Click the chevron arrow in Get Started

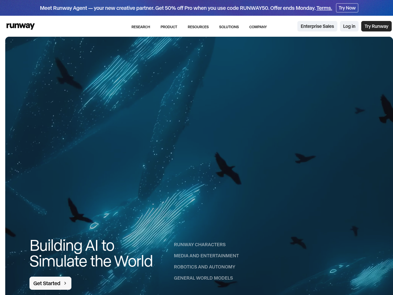coord(65,283)
